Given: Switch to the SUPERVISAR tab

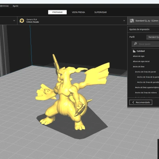Looking at the screenshot, I should (x=101, y=12).
